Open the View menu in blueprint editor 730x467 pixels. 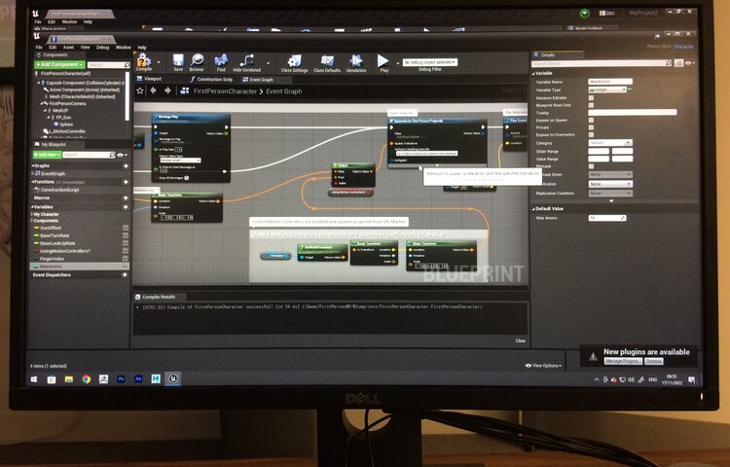click(x=86, y=47)
